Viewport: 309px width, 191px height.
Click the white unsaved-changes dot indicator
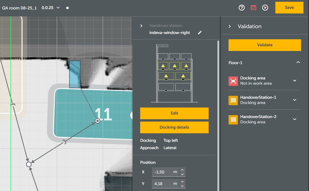point(67,8)
